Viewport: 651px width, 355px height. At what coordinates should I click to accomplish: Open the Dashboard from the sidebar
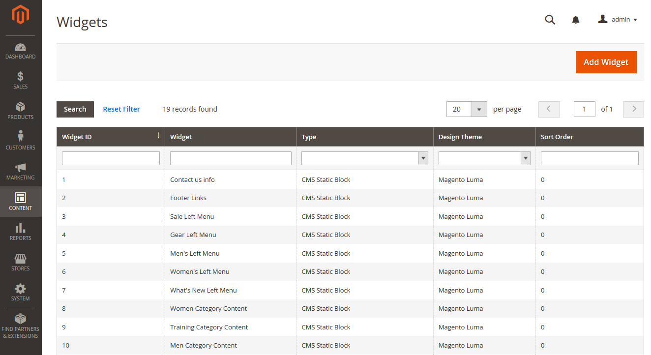click(20, 51)
